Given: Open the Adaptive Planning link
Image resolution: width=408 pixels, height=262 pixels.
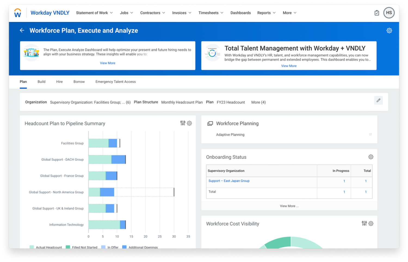Looking at the screenshot, I should pyautogui.click(x=230, y=134).
